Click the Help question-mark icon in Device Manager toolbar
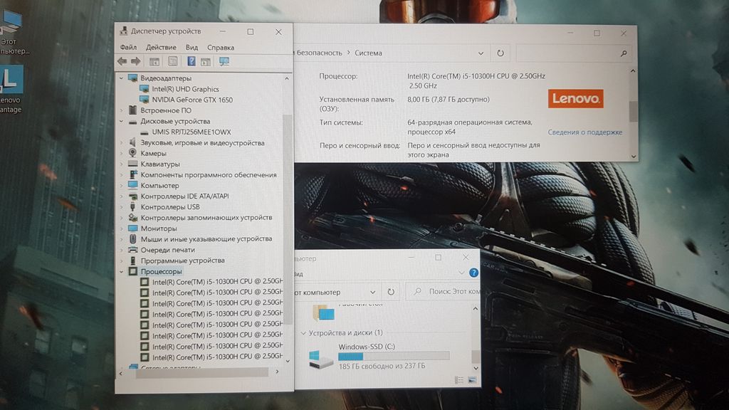This screenshot has width=729, height=410. point(192,62)
